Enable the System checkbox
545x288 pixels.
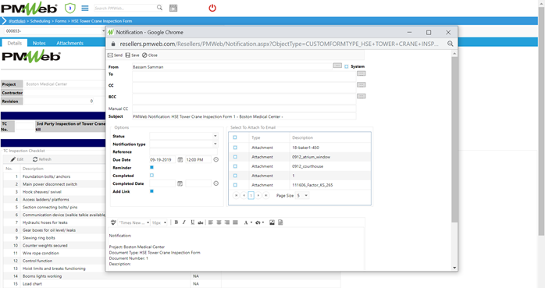[346, 66]
